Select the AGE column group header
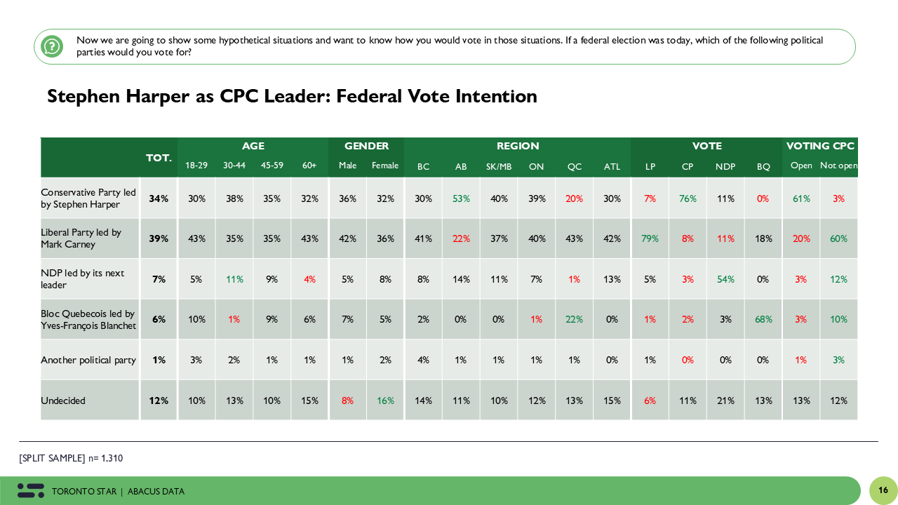This screenshot has width=898, height=505. pos(253,146)
